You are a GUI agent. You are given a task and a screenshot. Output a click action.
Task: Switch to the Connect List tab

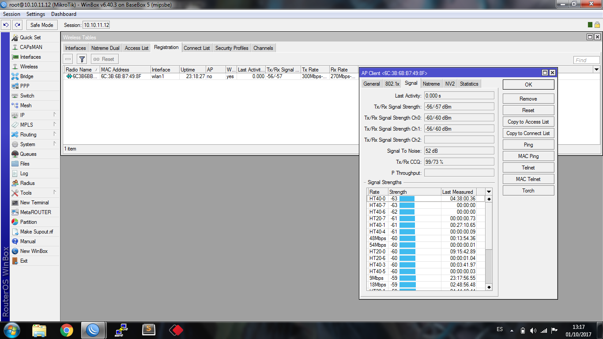pos(197,48)
